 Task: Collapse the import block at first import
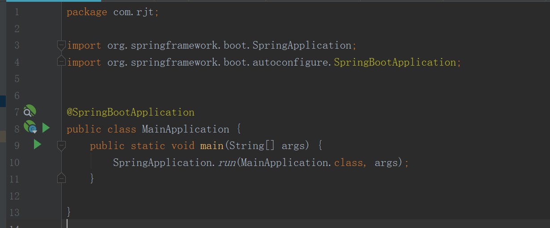click(x=62, y=45)
